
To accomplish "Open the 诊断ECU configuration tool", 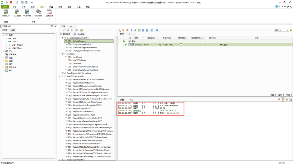I will 6,12.
